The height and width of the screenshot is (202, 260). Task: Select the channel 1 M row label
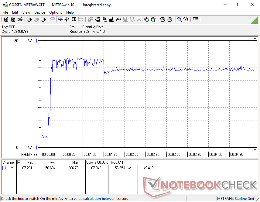click(x=9, y=168)
